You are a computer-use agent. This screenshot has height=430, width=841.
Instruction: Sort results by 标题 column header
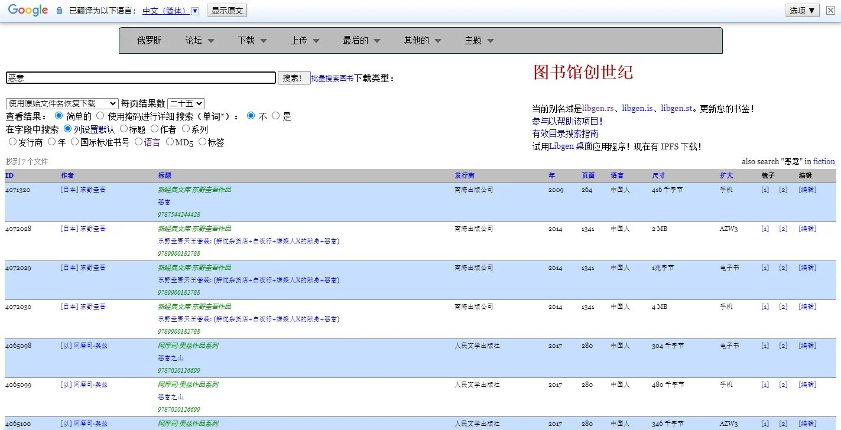coord(164,175)
